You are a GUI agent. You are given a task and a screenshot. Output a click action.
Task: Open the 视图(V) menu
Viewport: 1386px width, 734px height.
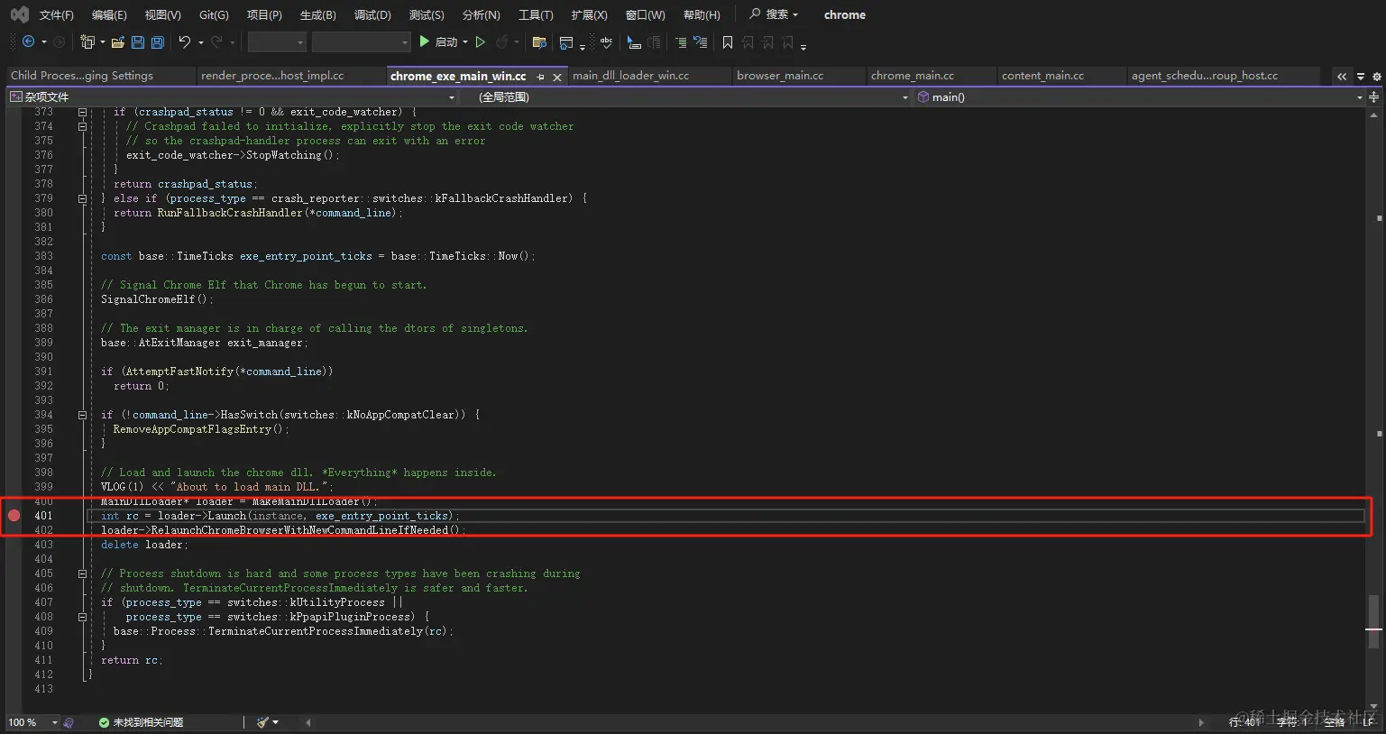(x=163, y=14)
